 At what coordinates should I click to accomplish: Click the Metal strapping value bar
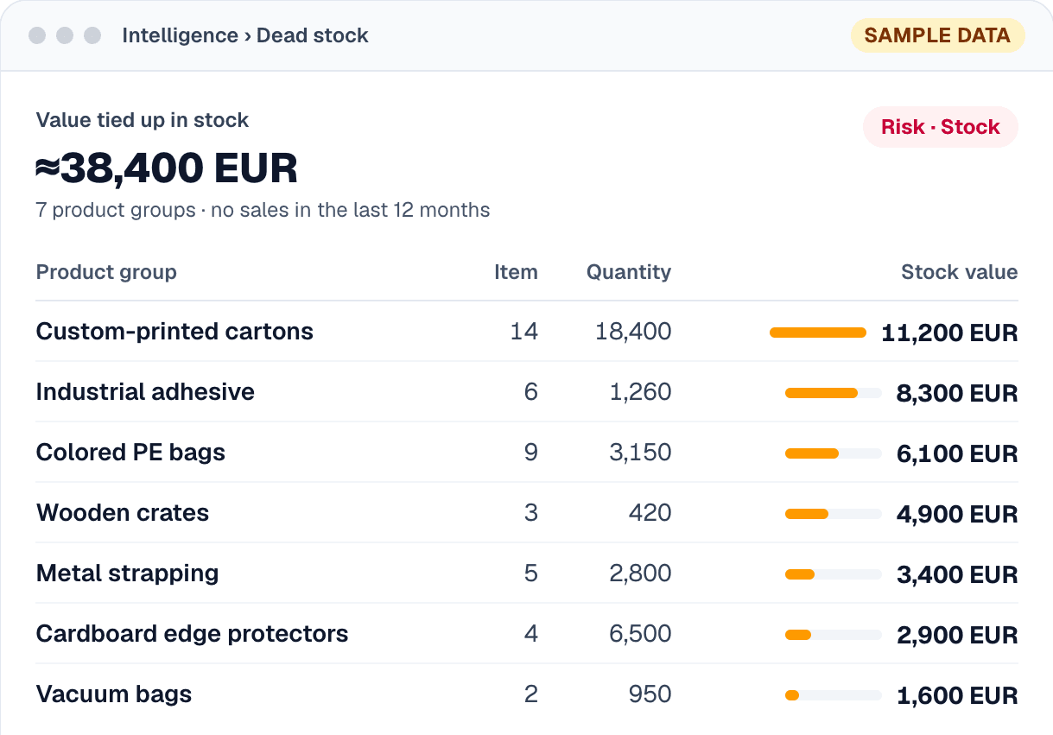(834, 574)
